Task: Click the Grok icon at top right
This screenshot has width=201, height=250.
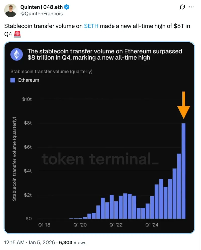Action: coord(182,8)
